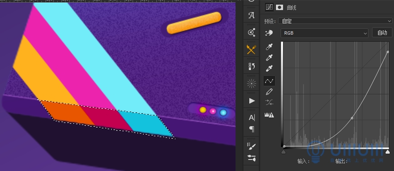This screenshot has width=394, height=171.
Task: Select the white point eyedropper
Action: (269, 68)
